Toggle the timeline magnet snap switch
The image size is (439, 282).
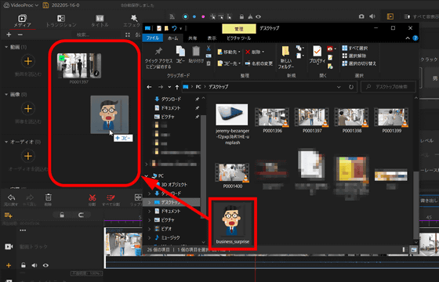[x=81, y=215]
